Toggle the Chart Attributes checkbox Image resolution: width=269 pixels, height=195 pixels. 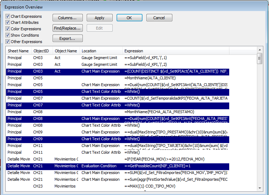point(8,22)
